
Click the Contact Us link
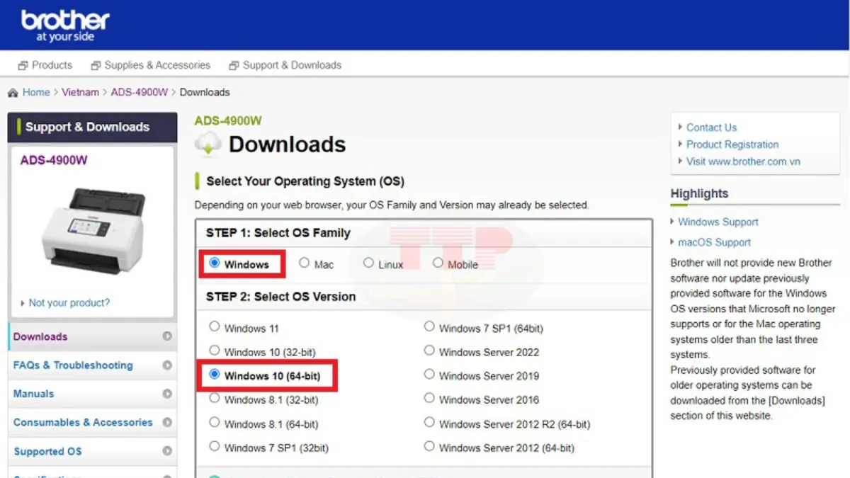(x=711, y=127)
